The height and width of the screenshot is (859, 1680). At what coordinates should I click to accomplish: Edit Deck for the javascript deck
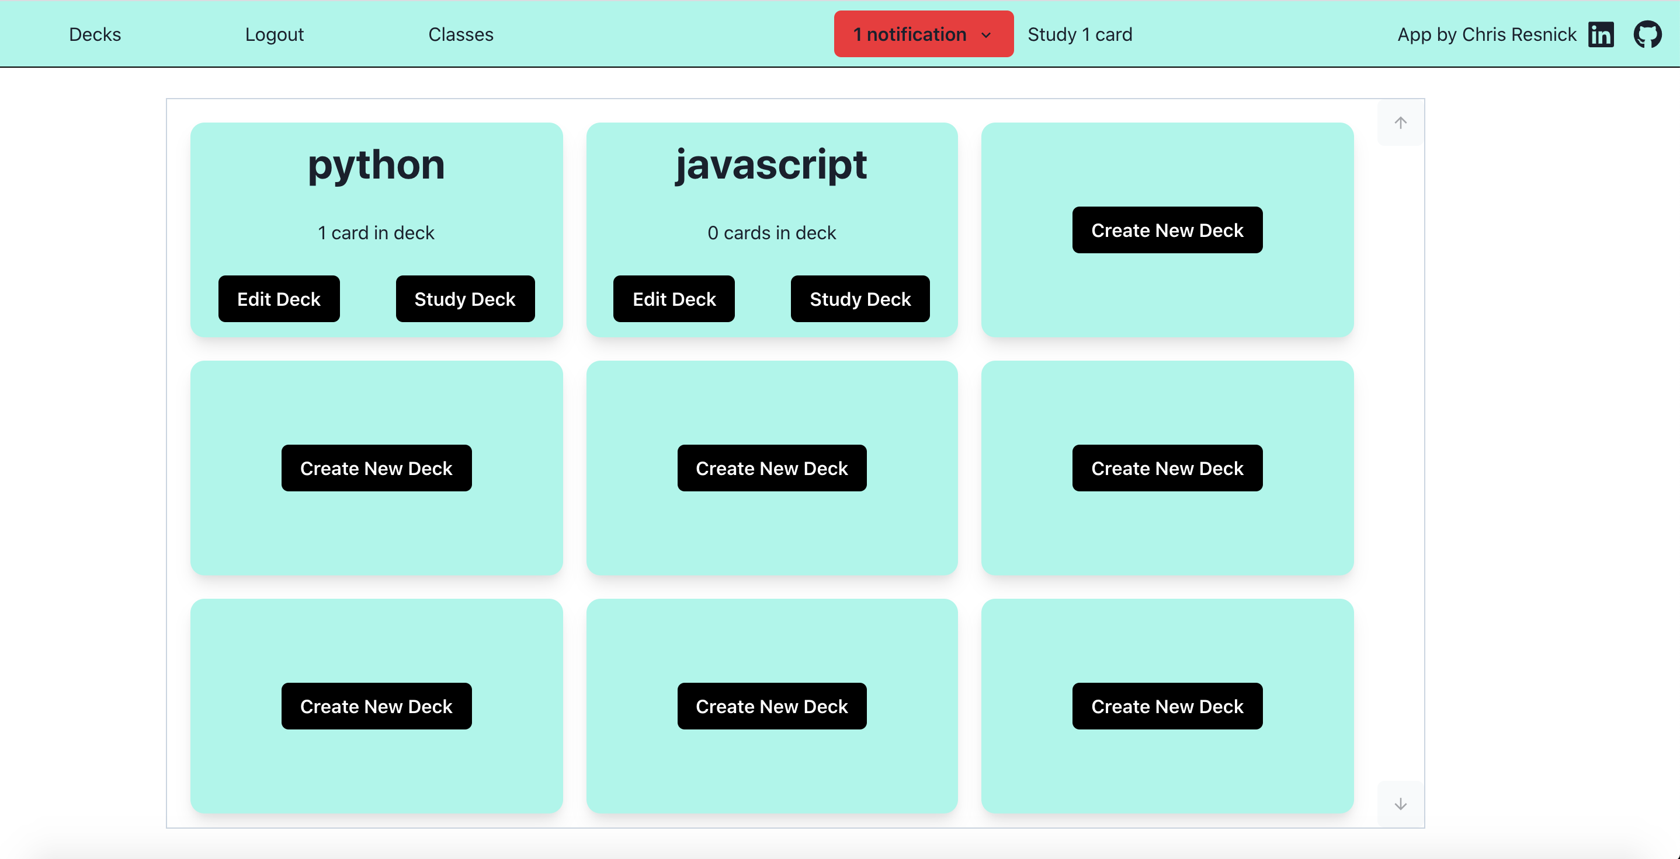click(x=674, y=299)
